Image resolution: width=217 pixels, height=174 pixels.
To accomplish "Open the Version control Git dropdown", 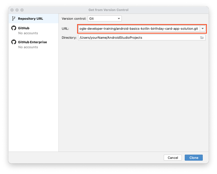I will pos(104,18).
